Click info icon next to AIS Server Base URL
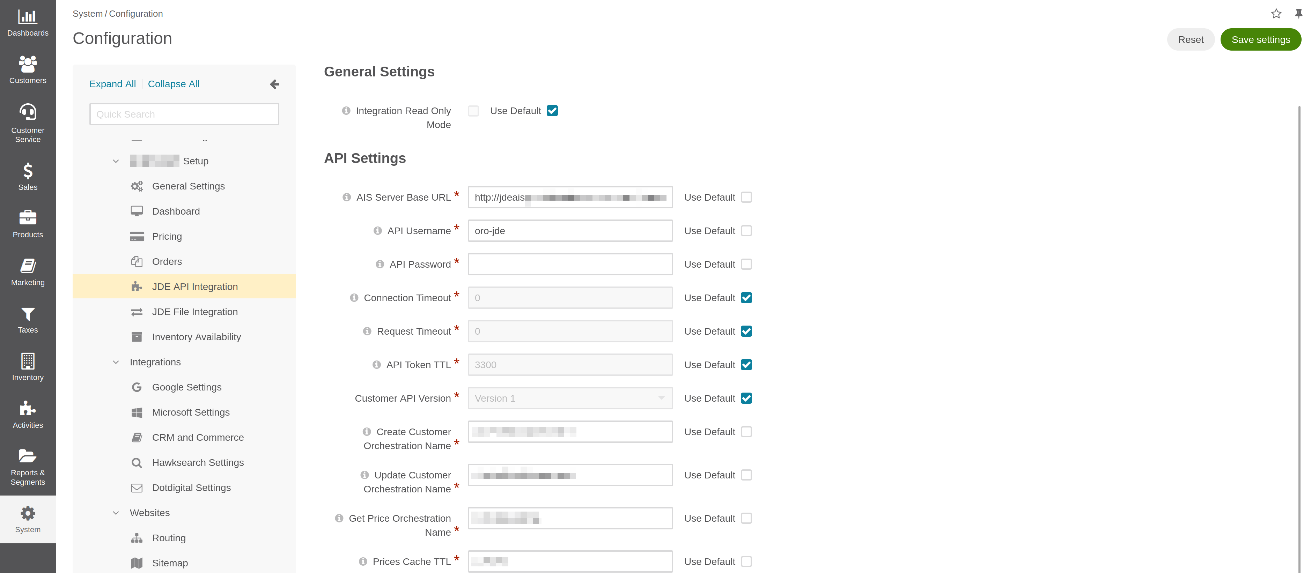This screenshot has height=573, width=1311. click(x=347, y=197)
